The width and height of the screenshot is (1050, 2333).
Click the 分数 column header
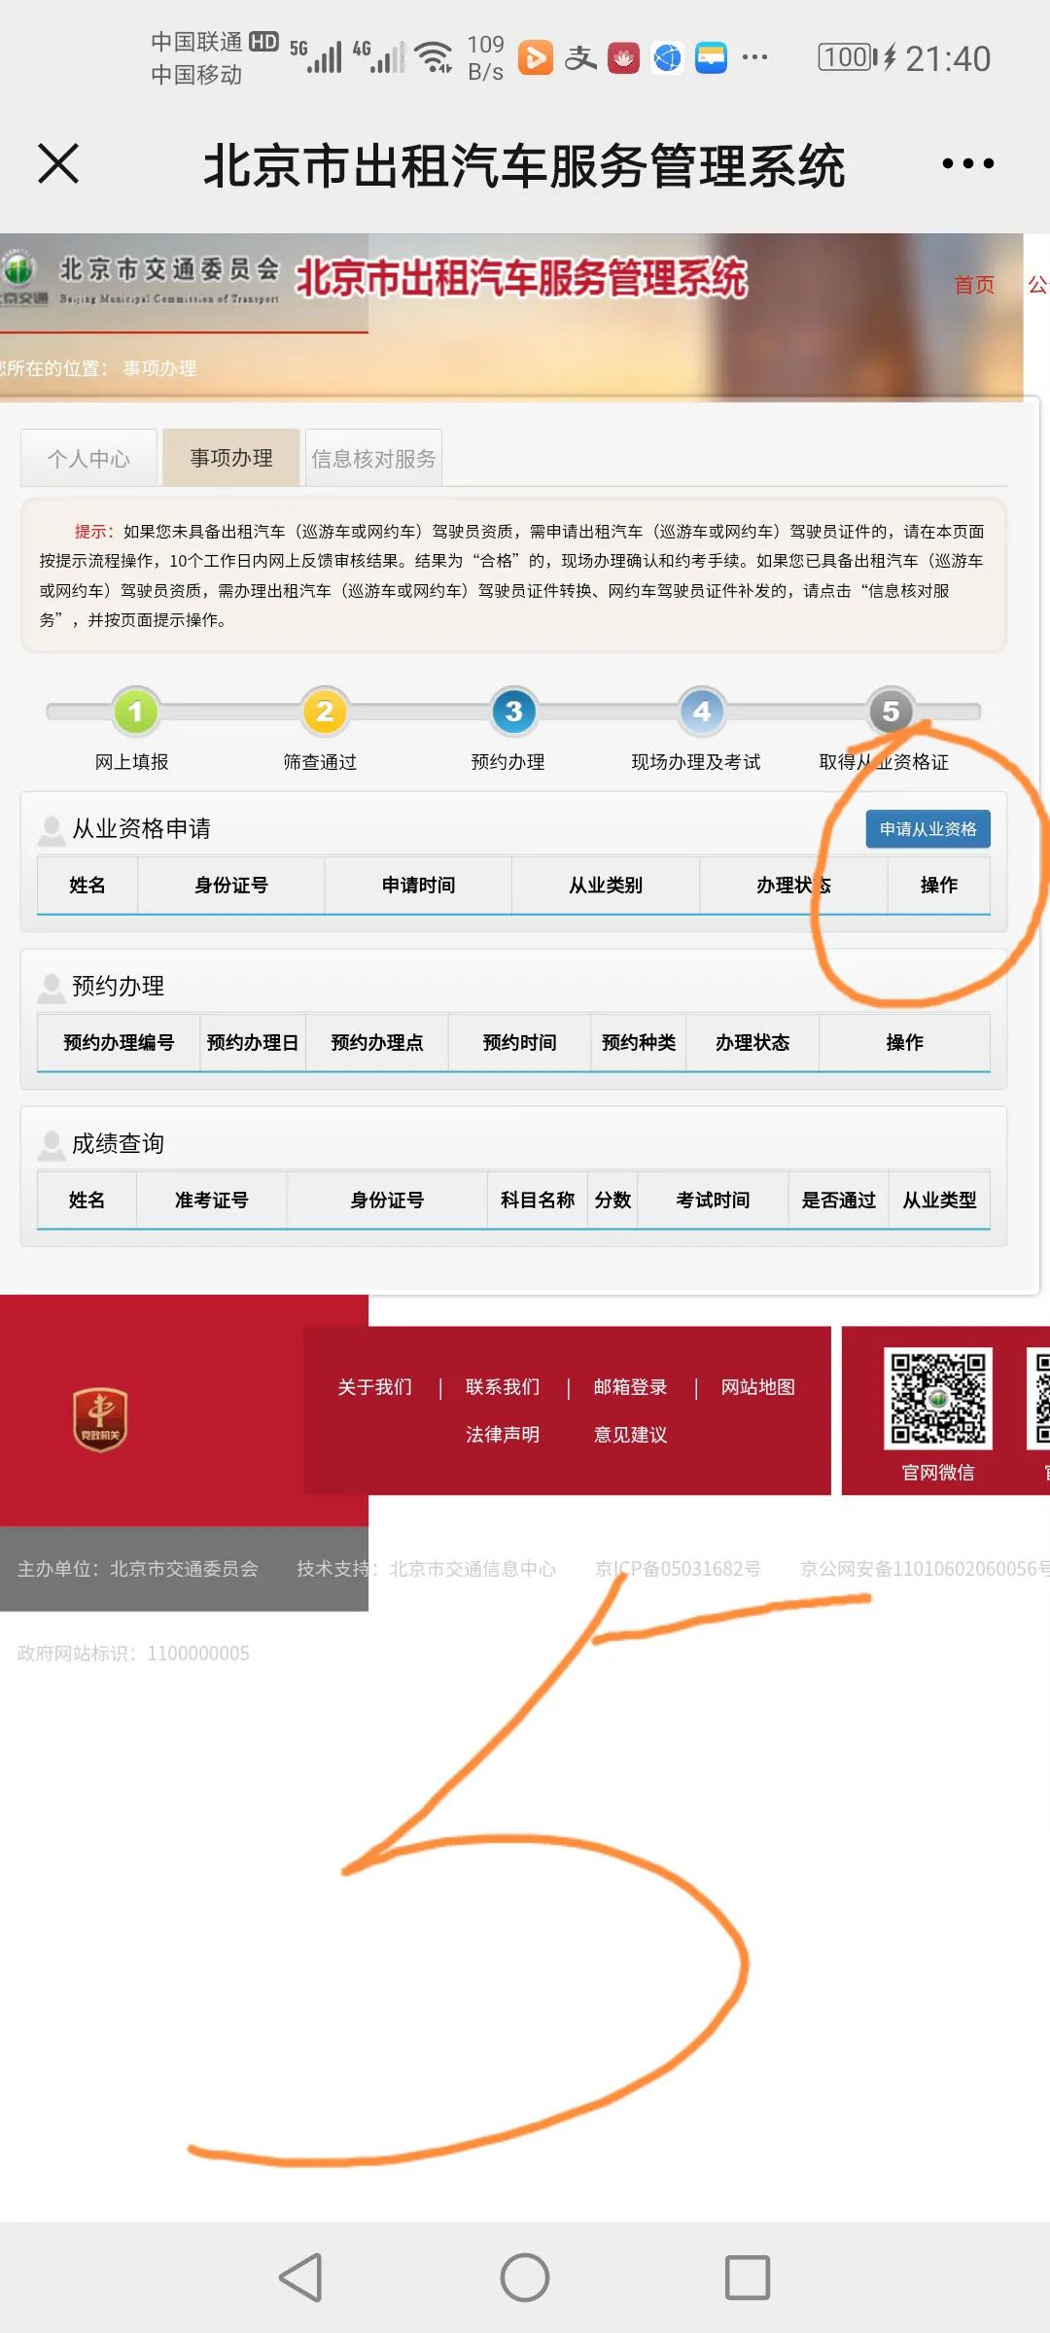tap(612, 1201)
